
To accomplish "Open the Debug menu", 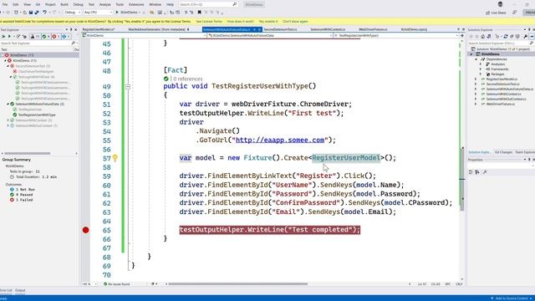I will (x=78, y=4).
